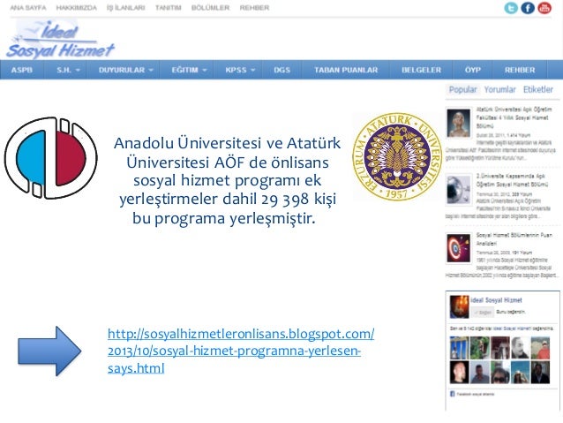Click the Atatürk Üniversitesi emblem
563x423 pixels.
point(397,156)
